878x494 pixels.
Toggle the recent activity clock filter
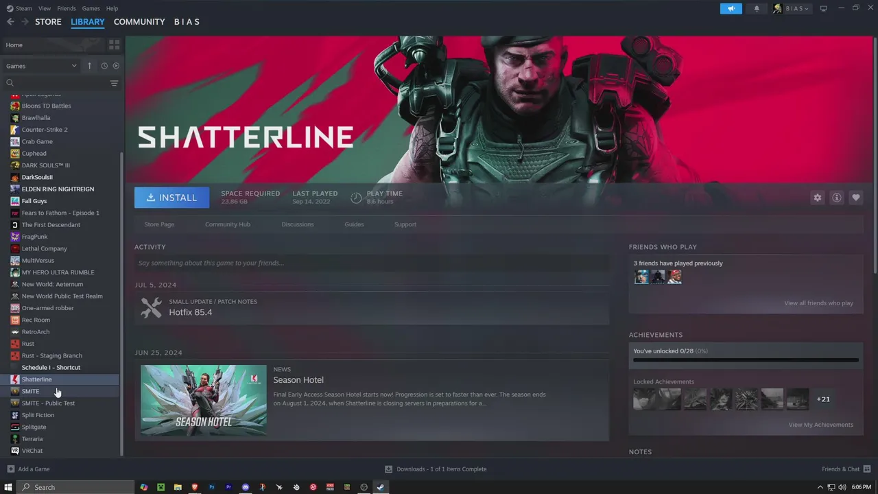point(104,66)
